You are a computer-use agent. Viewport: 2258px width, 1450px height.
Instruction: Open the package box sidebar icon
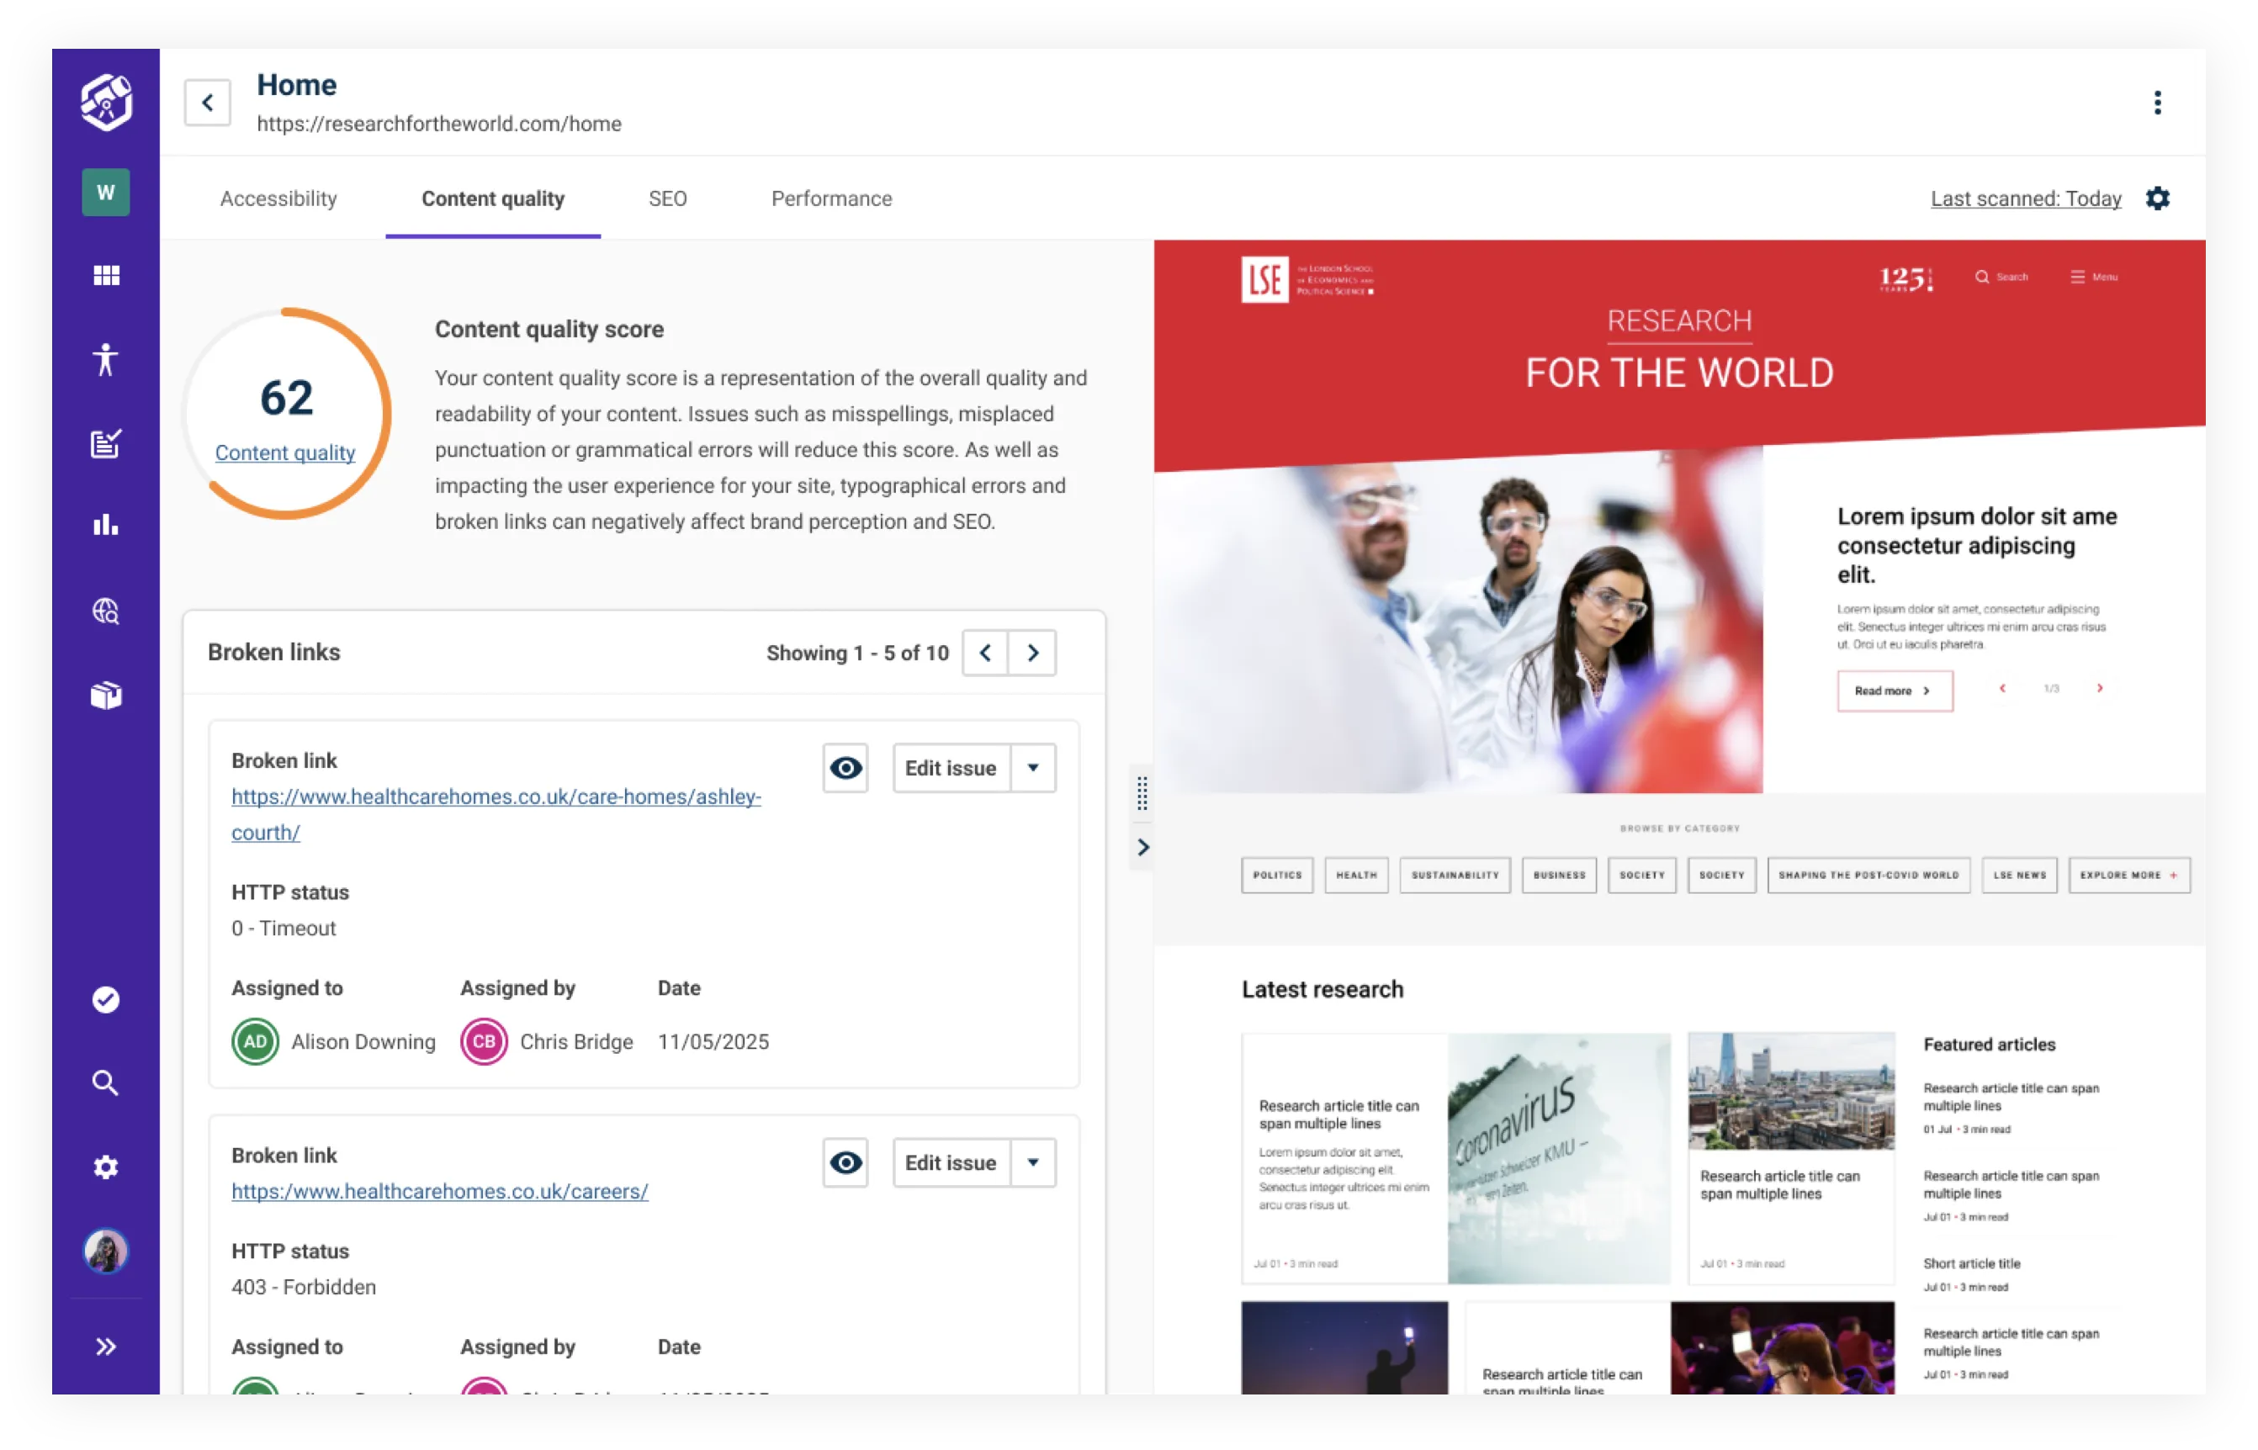[x=105, y=695]
